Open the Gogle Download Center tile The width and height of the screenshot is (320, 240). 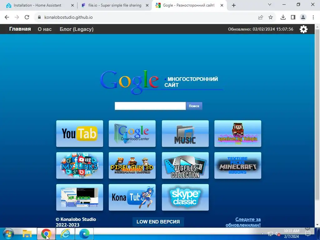coord(132,133)
